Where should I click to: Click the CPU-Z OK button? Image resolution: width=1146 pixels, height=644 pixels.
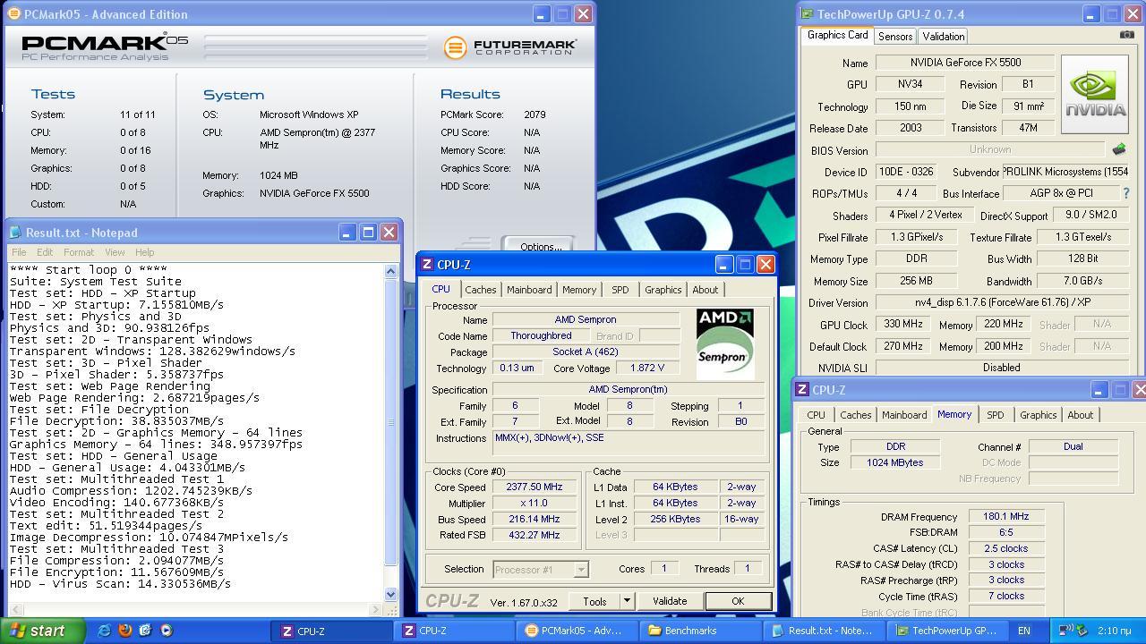click(x=737, y=601)
